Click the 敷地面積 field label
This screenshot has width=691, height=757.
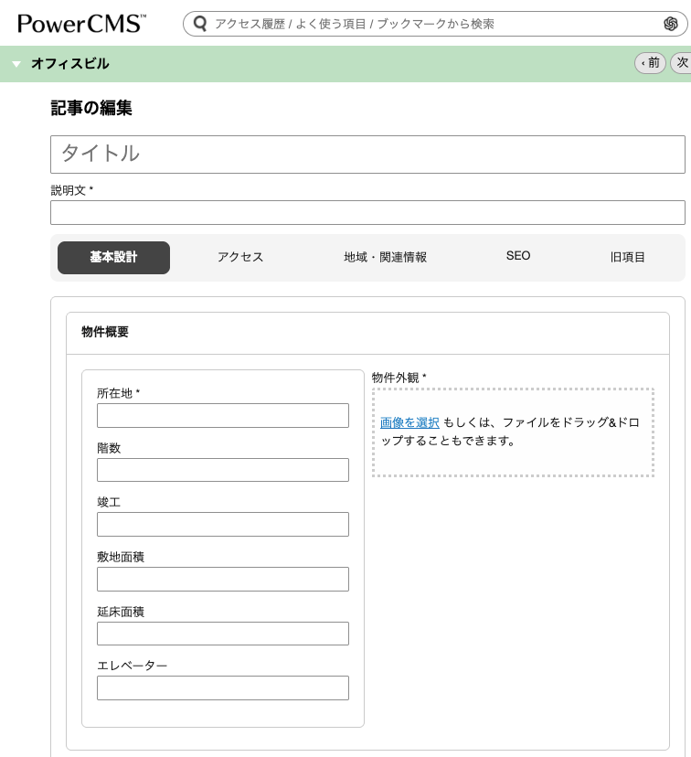point(121,557)
